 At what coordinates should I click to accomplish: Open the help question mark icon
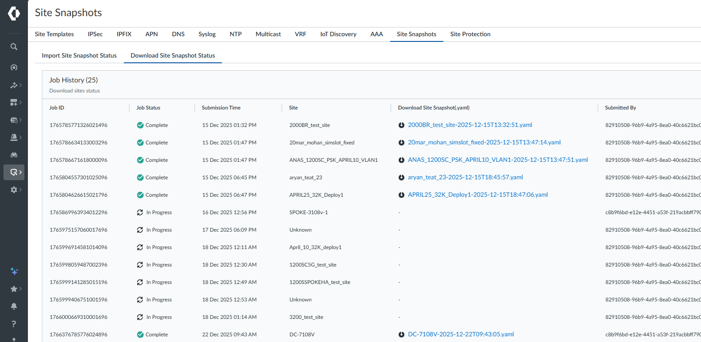click(14, 324)
